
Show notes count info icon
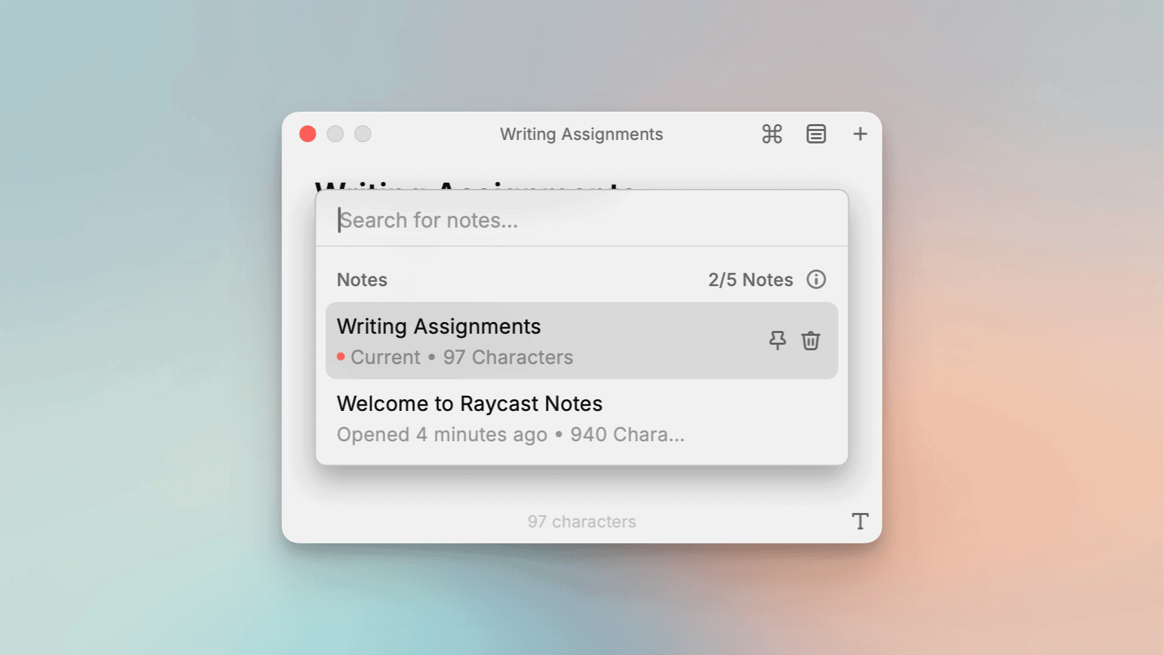click(x=816, y=279)
